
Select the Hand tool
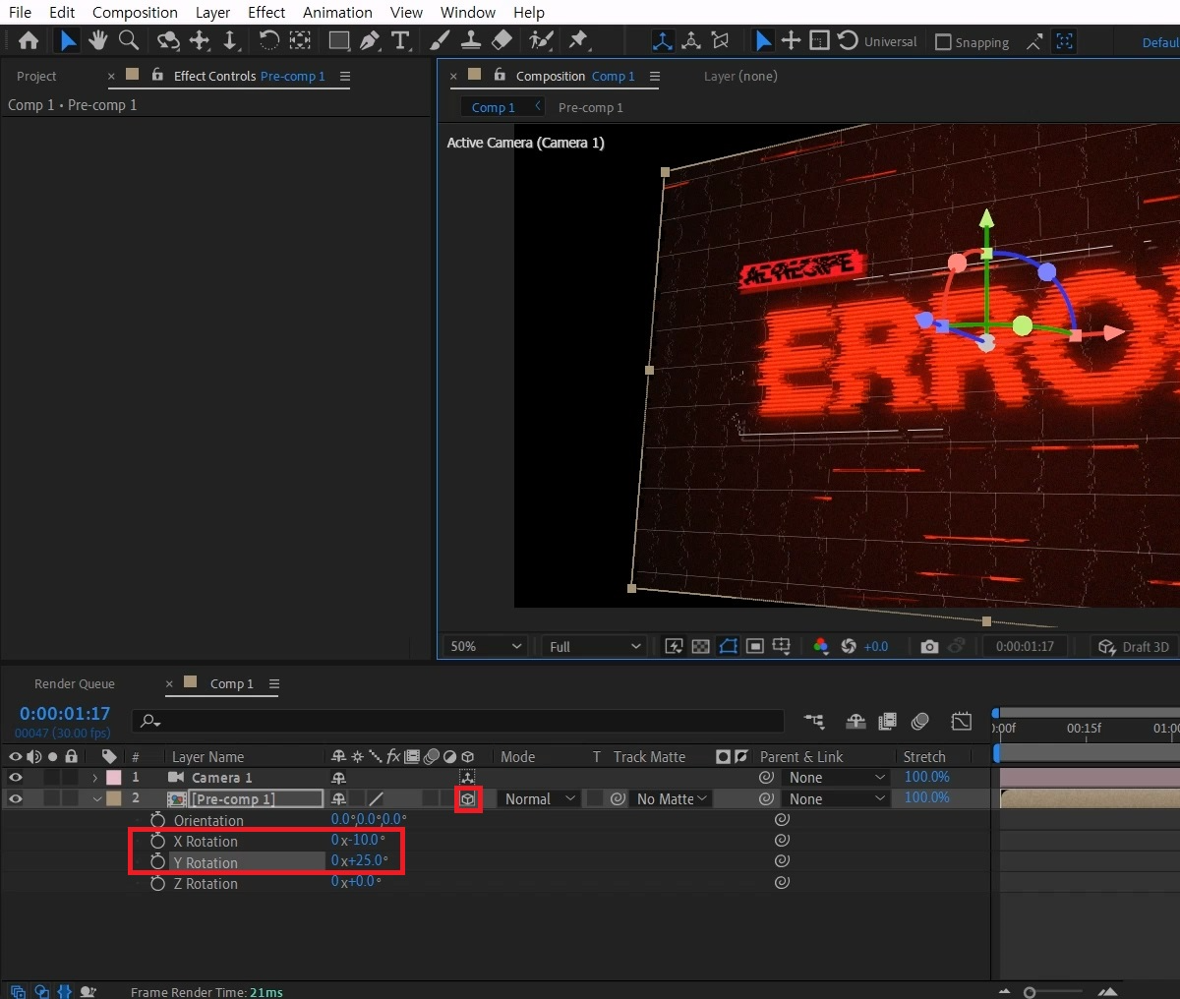pos(97,40)
